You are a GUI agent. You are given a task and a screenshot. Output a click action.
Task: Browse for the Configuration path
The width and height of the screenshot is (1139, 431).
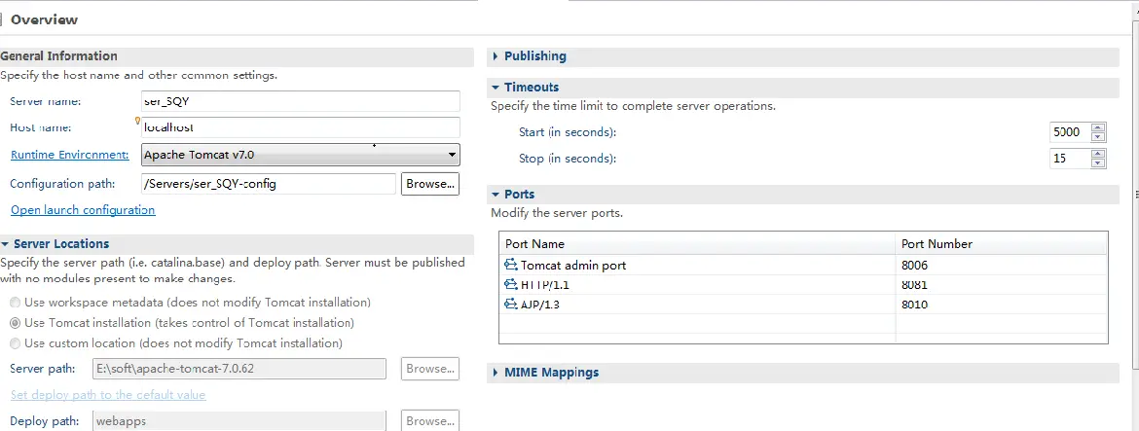pyautogui.click(x=430, y=184)
